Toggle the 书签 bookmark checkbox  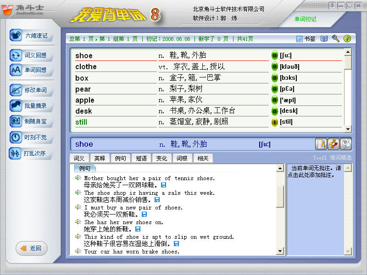pos(300,39)
